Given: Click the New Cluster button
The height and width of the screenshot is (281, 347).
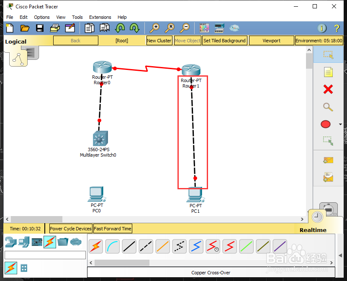Looking at the screenshot, I should click(159, 41).
